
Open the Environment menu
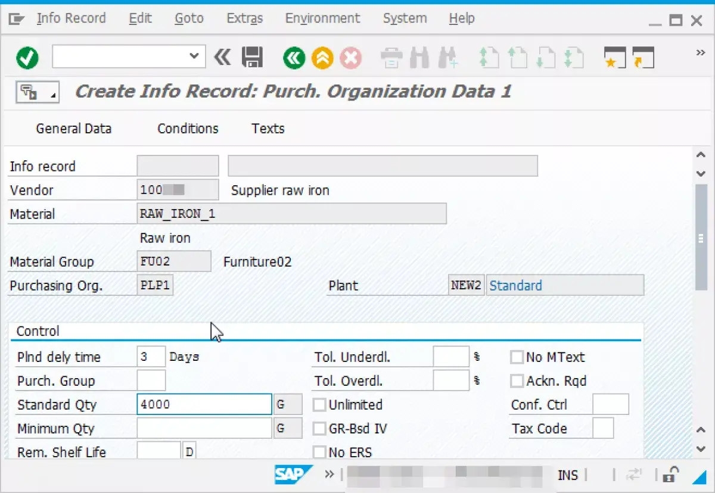322,18
